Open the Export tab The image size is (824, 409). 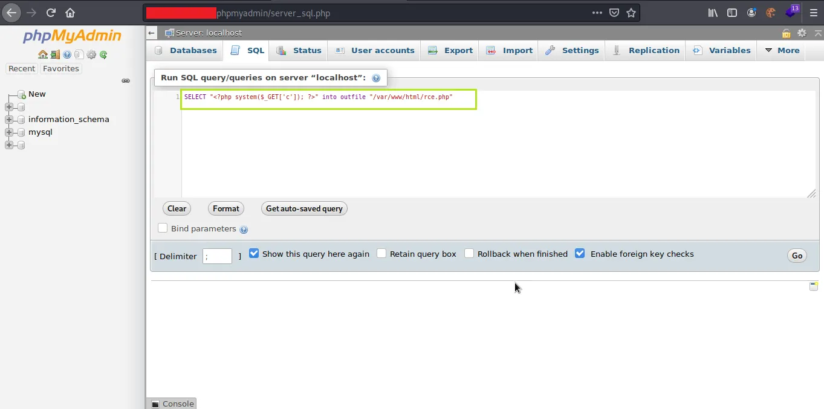(450, 50)
